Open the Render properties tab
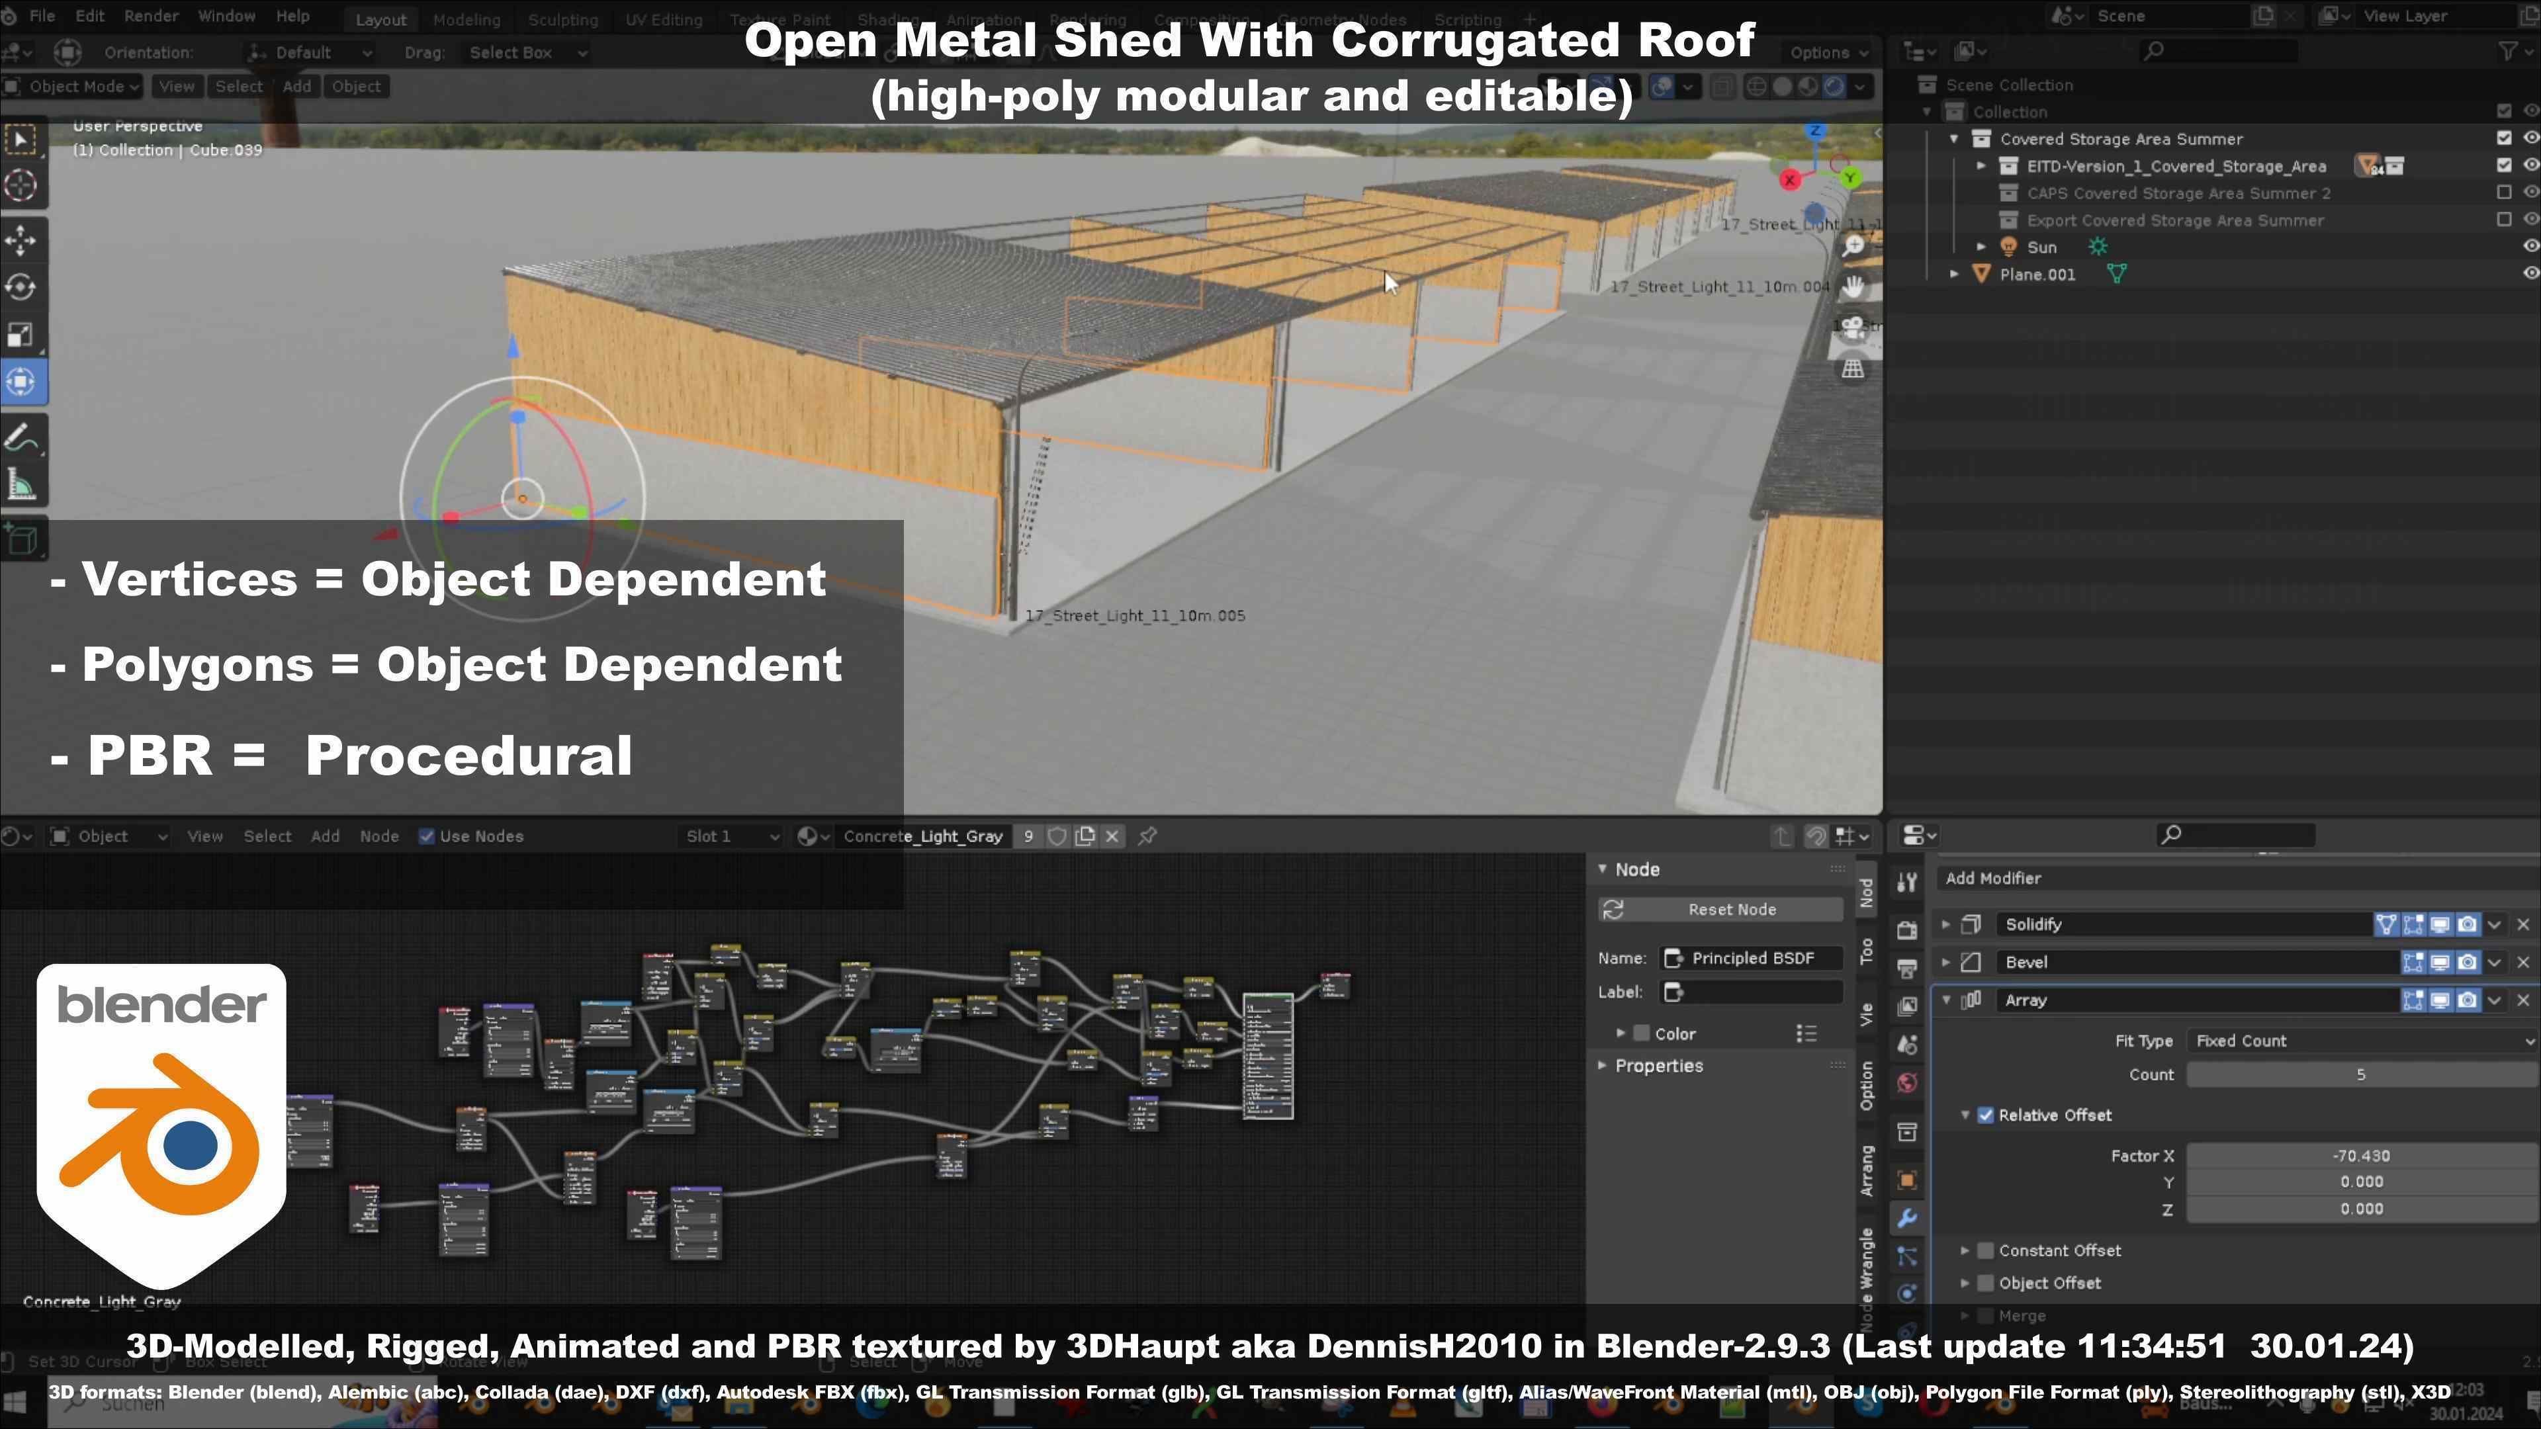 coord(1906,929)
